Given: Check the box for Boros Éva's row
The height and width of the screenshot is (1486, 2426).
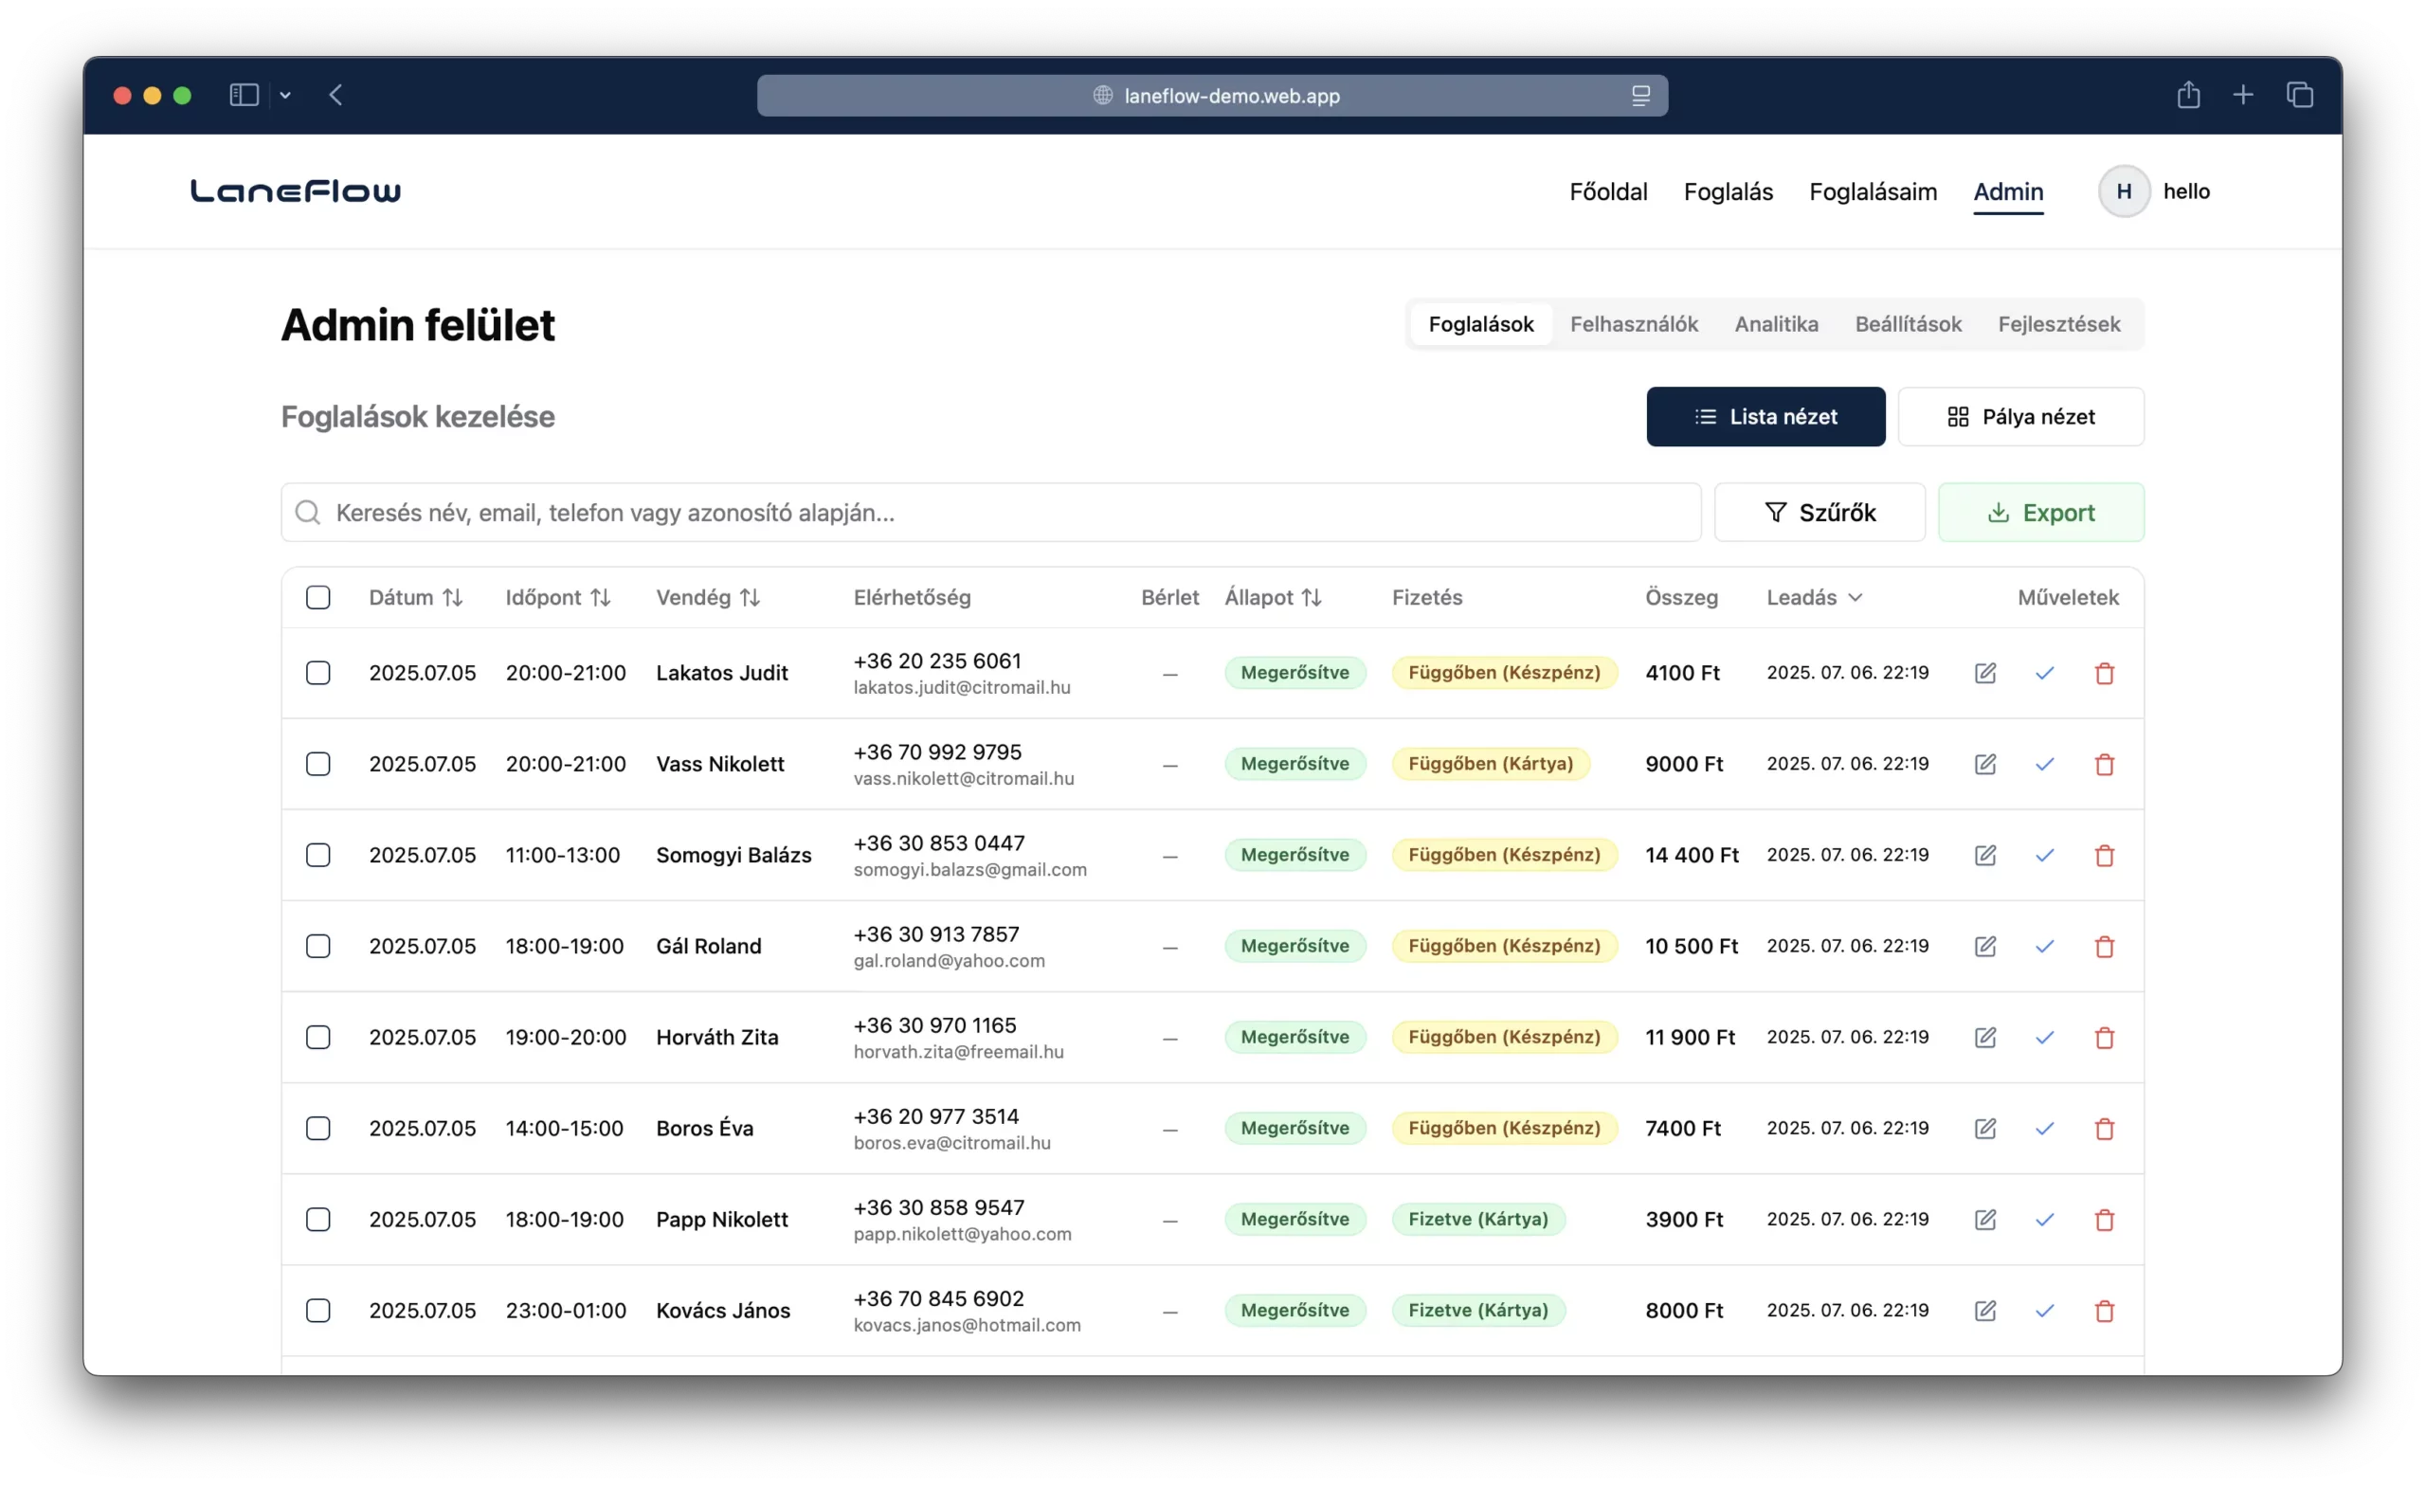Looking at the screenshot, I should click(318, 1129).
